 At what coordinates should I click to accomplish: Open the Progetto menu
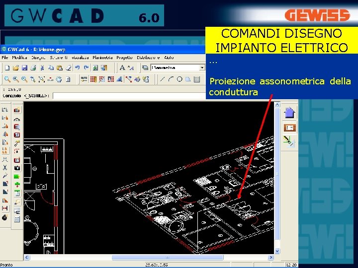tap(124, 58)
